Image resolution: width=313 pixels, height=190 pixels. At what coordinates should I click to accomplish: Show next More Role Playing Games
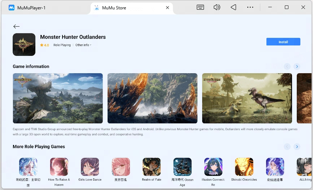(x=297, y=147)
